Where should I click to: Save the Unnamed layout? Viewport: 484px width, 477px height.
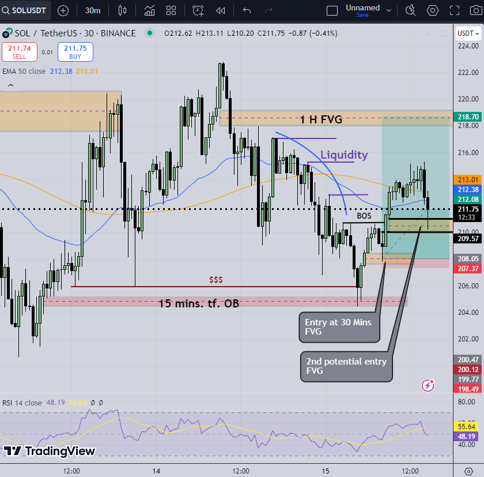click(362, 15)
